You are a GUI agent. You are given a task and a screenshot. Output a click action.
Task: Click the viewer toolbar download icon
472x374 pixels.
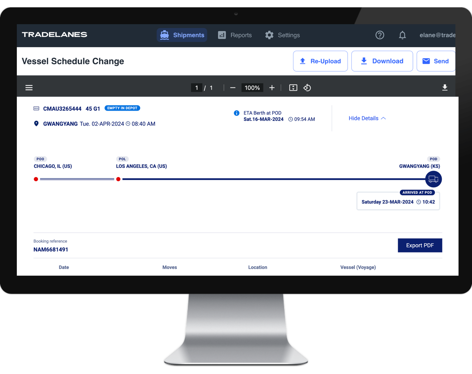point(445,88)
